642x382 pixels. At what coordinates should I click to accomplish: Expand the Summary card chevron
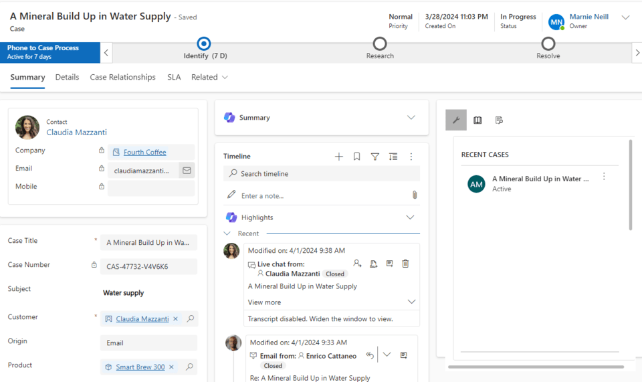point(411,118)
